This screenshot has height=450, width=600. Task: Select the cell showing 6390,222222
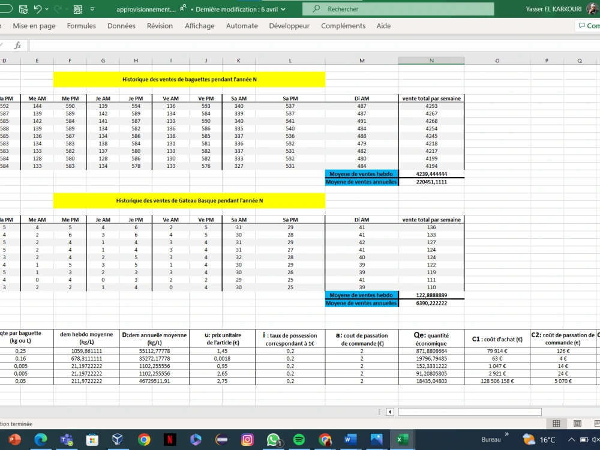click(431, 303)
